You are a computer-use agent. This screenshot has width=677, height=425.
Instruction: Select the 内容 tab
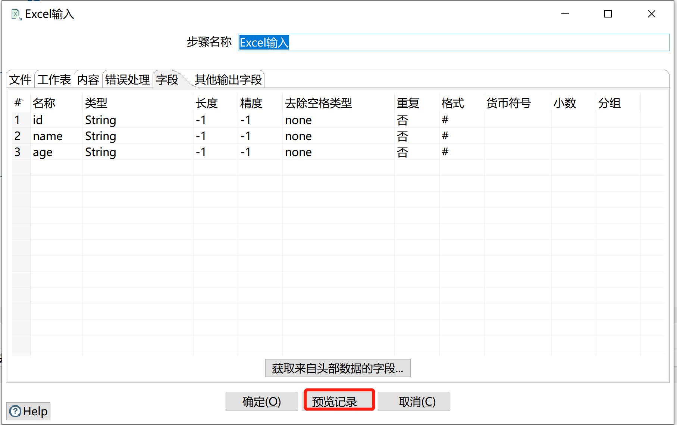pyautogui.click(x=88, y=79)
